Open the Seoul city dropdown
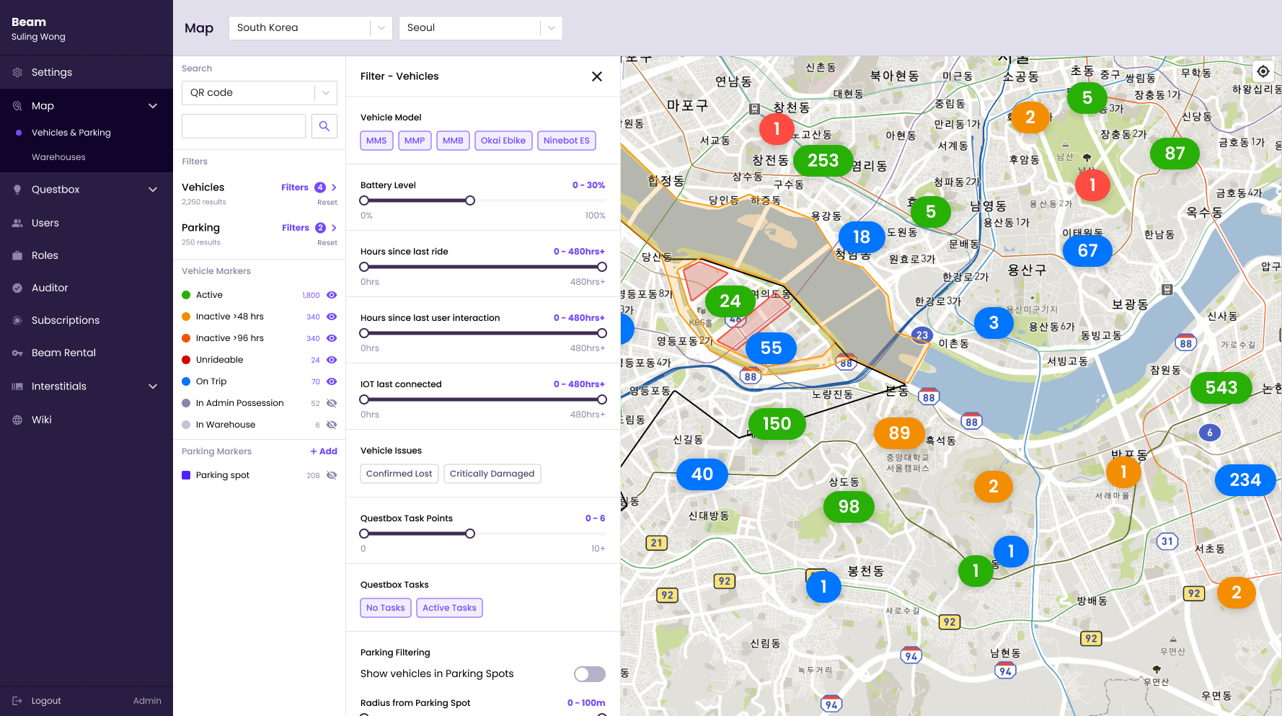The image size is (1282, 716). coord(480,28)
